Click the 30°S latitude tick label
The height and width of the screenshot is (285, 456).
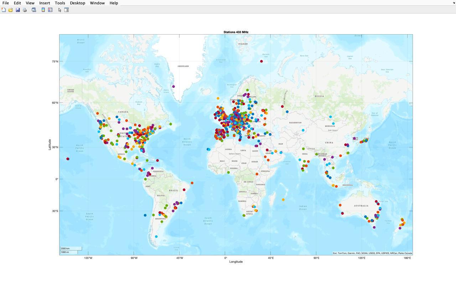pos(55,211)
